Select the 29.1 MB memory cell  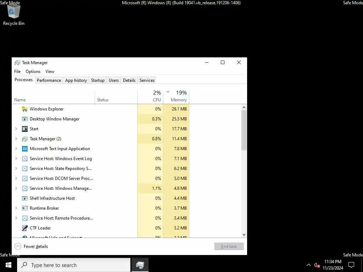tap(176, 109)
